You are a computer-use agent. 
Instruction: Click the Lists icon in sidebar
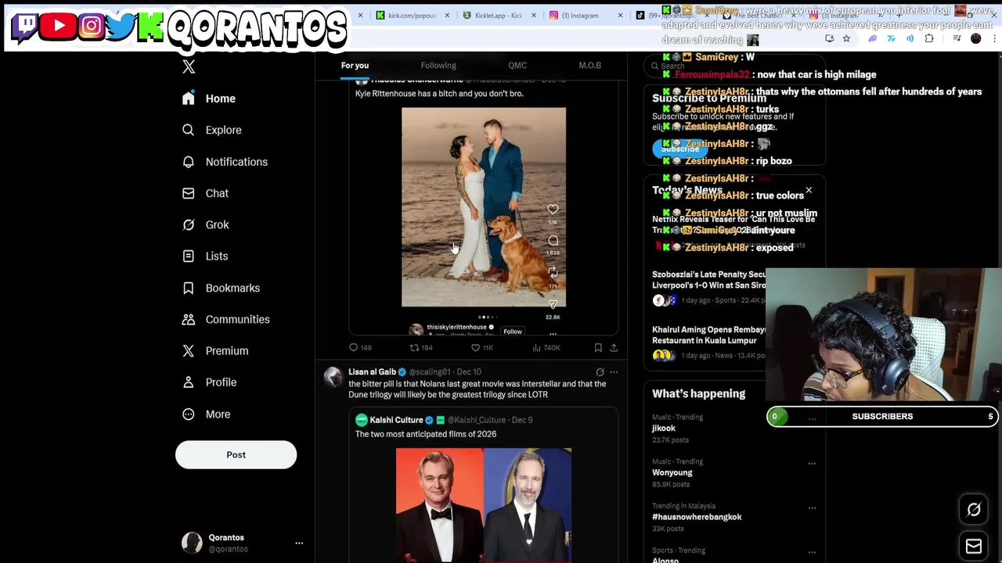coord(188,256)
